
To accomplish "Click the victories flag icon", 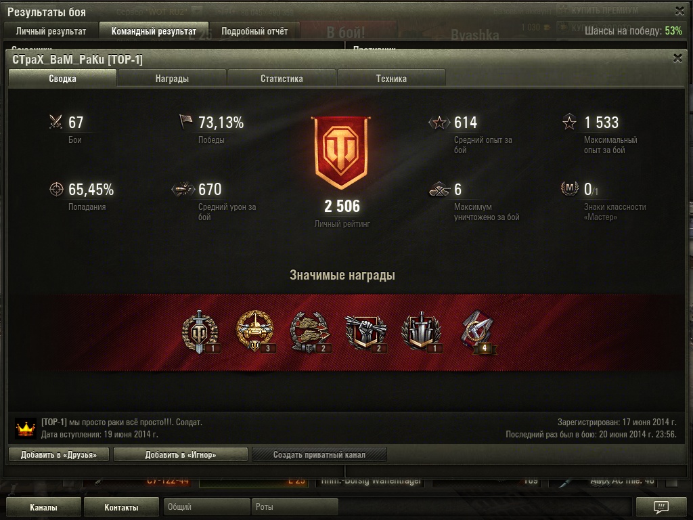I will click(185, 122).
